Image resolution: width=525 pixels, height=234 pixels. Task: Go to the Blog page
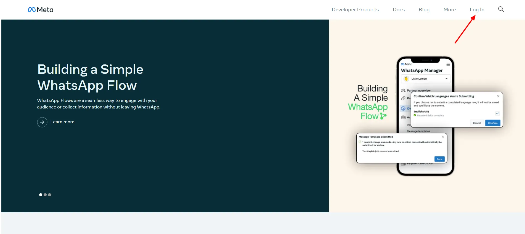pyautogui.click(x=424, y=10)
